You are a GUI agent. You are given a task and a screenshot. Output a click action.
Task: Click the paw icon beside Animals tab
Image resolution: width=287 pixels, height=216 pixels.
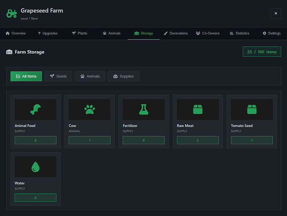click(104, 33)
